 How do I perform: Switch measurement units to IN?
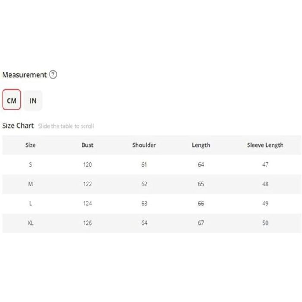tap(33, 101)
